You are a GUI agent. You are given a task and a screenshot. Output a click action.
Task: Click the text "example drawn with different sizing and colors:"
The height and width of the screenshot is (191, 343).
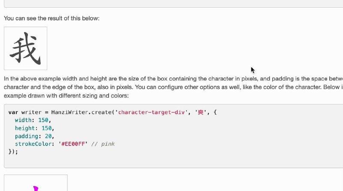click(x=66, y=96)
